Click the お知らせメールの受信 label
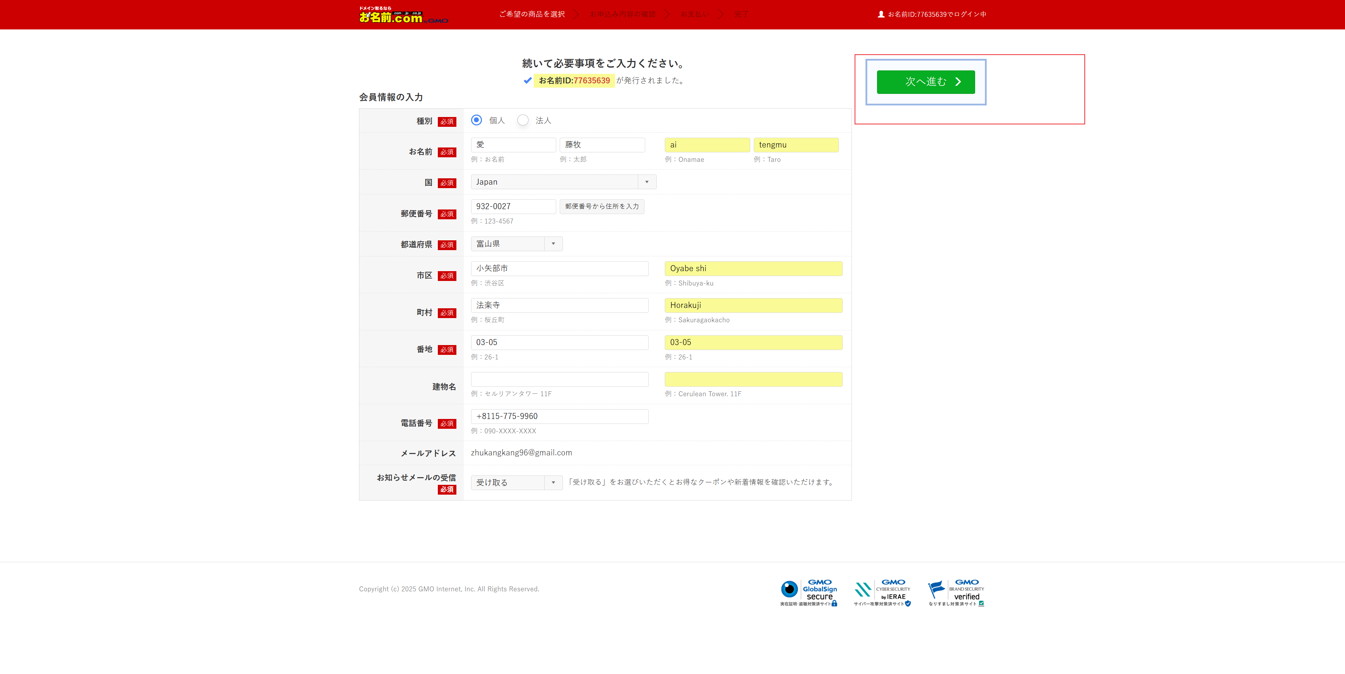 click(416, 478)
